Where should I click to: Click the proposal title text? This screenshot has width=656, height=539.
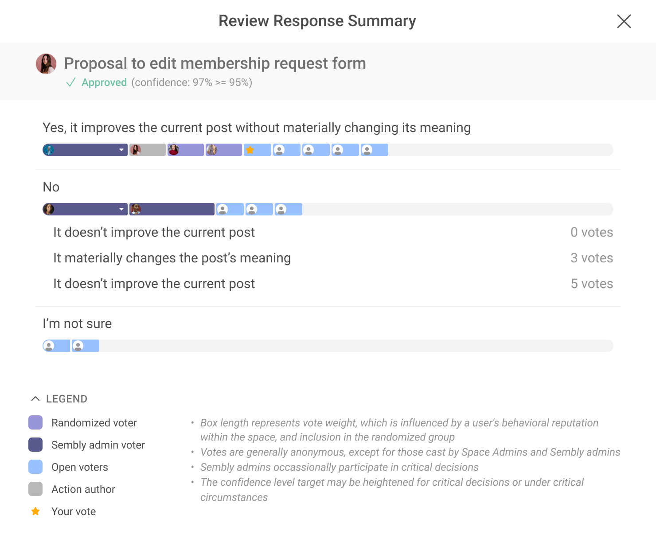(x=215, y=63)
